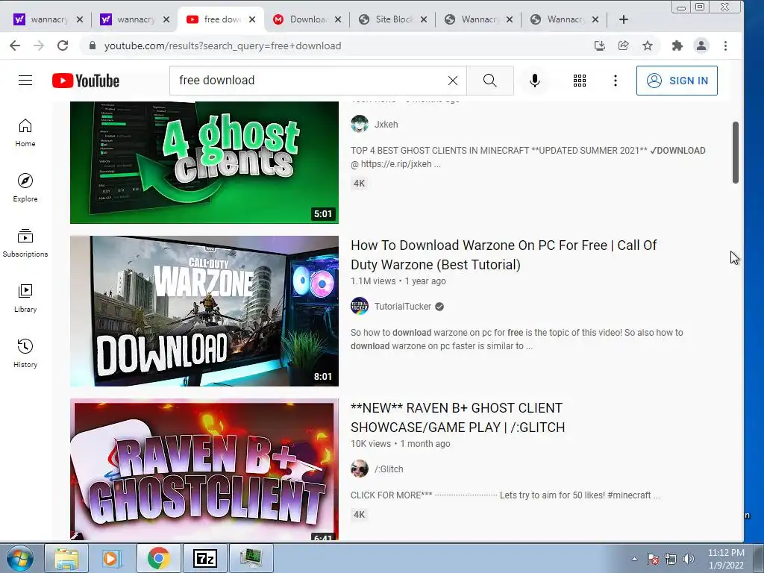The width and height of the screenshot is (764, 573).
Task: Open the Chrome extensions puzzle icon
Action: pyautogui.click(x=677, y=46)
